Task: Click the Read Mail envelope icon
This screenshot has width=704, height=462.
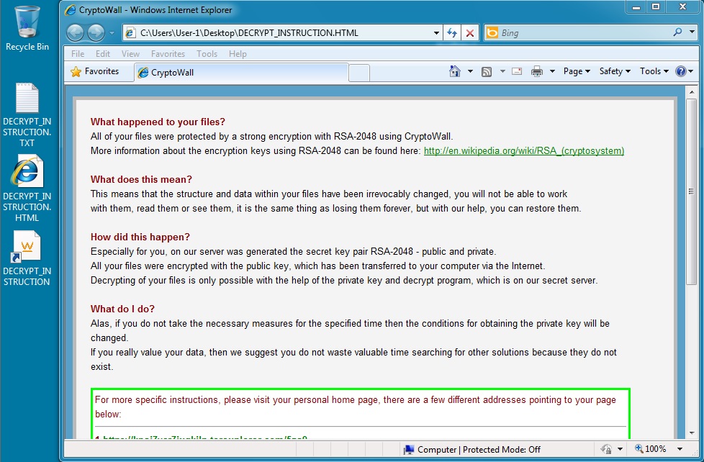Action: [x=516, y=71]
